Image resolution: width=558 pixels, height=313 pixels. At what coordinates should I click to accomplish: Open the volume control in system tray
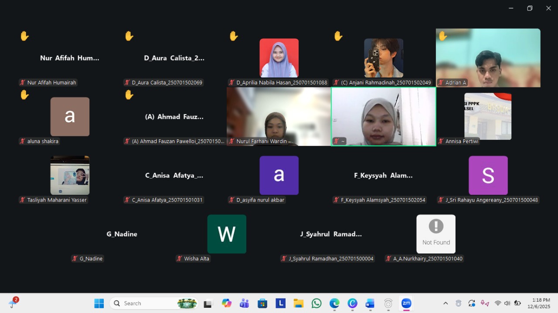click(x=507, y=303)
